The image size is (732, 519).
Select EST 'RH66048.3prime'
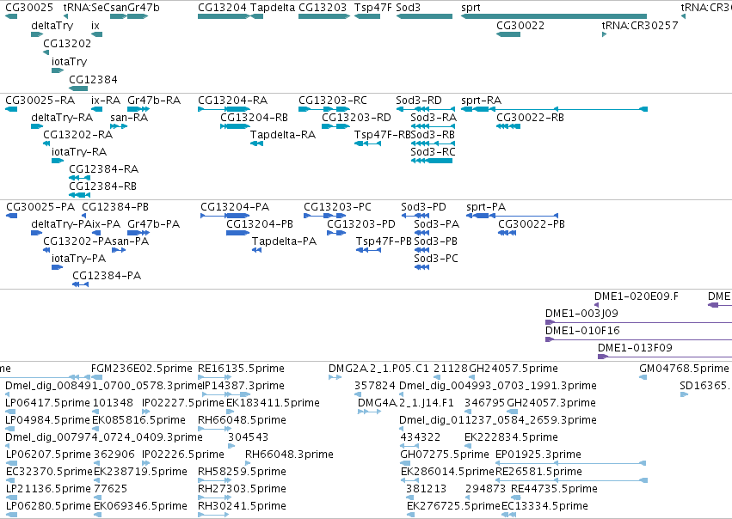pos(289,455)
